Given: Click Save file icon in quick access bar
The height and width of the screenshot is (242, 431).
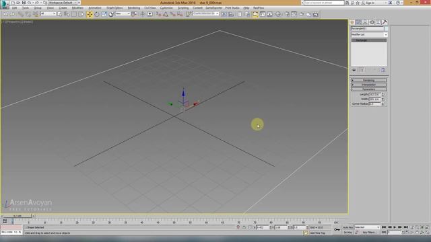Looking at the screenshot, I should pyautogui.click(x=24, y=3).
